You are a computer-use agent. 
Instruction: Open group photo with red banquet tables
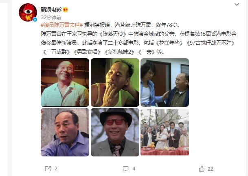(165, 132)
